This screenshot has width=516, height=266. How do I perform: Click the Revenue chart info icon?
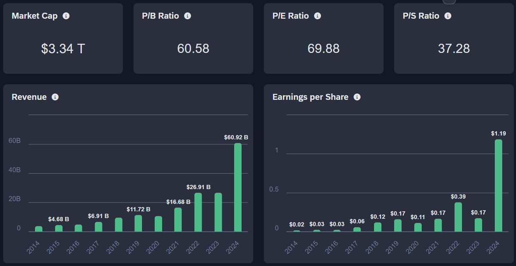(x=55, y=97)
